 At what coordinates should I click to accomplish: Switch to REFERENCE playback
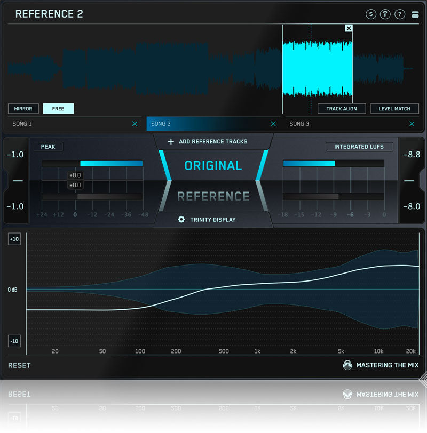pyautogui.click(x=213, y=196)
